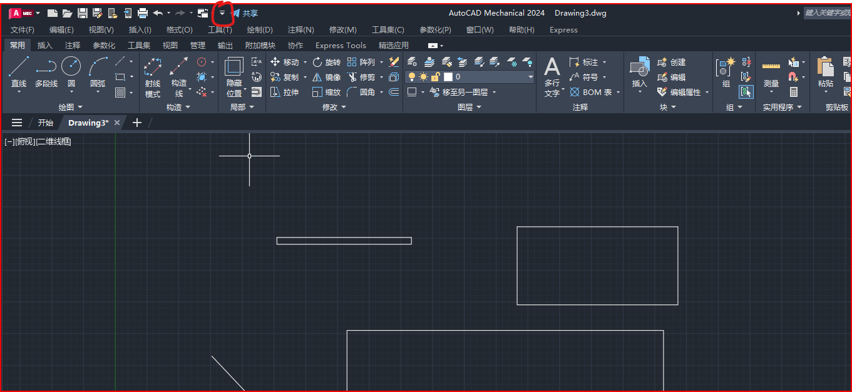Select the 构造线 construction line tool
Screen dimensions: 852x392
pos(179,78)
